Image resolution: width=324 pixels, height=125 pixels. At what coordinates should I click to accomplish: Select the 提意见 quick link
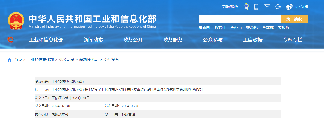252,27
